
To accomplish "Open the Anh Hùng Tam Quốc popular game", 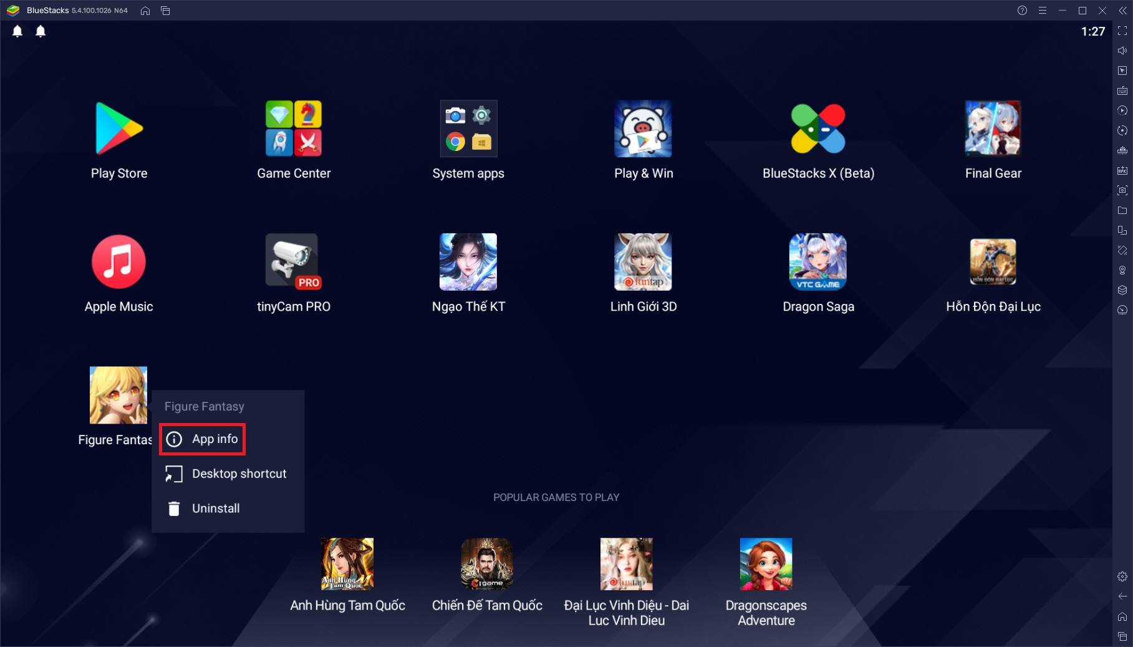I will [347, 564].
